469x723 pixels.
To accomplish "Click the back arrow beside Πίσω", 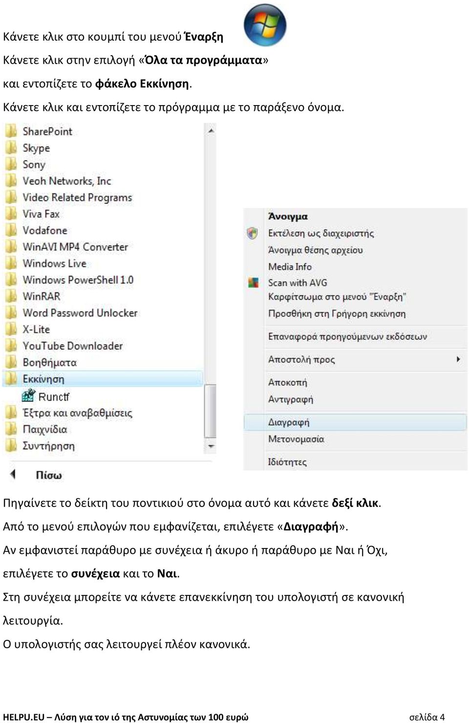I will point(13,474).
